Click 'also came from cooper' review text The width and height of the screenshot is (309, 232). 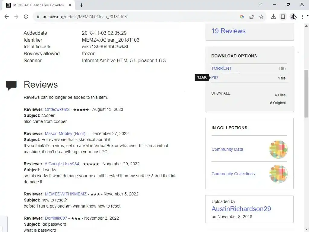(45, 121)
